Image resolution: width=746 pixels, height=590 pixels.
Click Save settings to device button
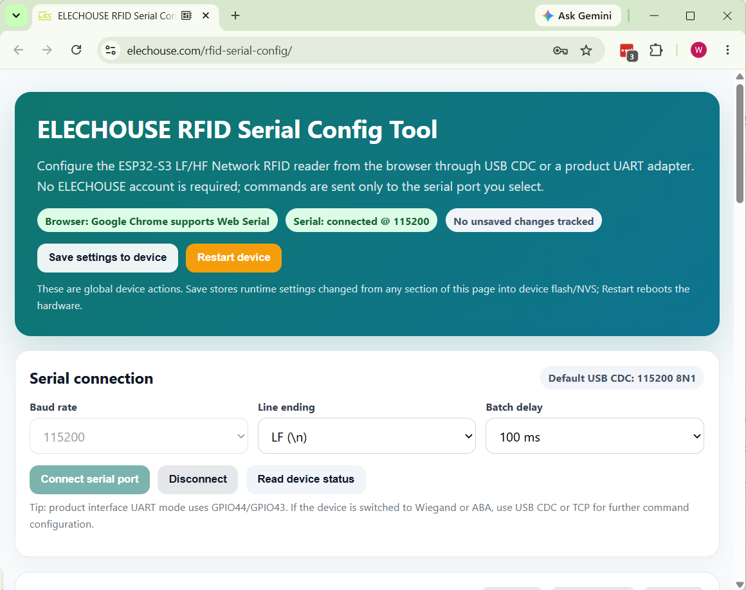(107, 258)
